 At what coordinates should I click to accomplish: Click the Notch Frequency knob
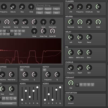click(48, 75)
